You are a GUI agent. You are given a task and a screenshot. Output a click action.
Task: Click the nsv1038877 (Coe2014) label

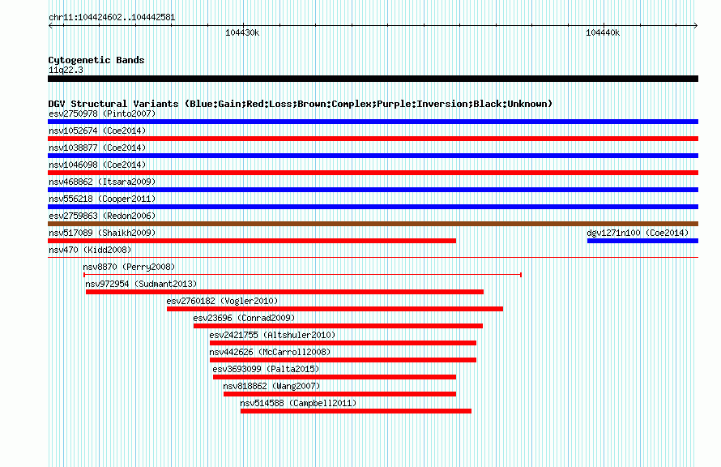pos(97,148)
